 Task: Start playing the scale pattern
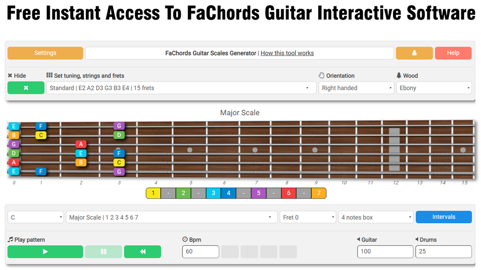45,252
